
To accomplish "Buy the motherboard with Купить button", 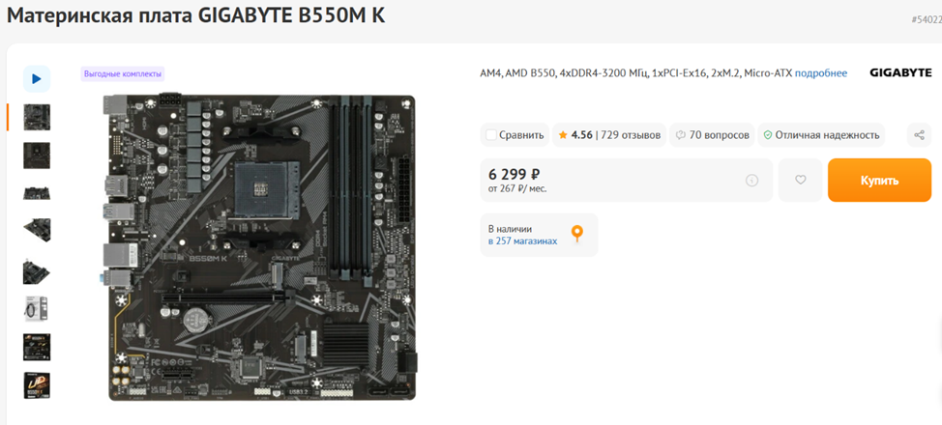I will (879, 180).
